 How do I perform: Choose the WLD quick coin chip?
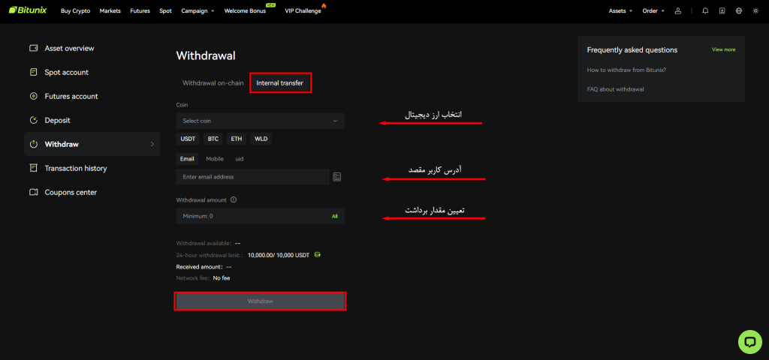[261, 139]
